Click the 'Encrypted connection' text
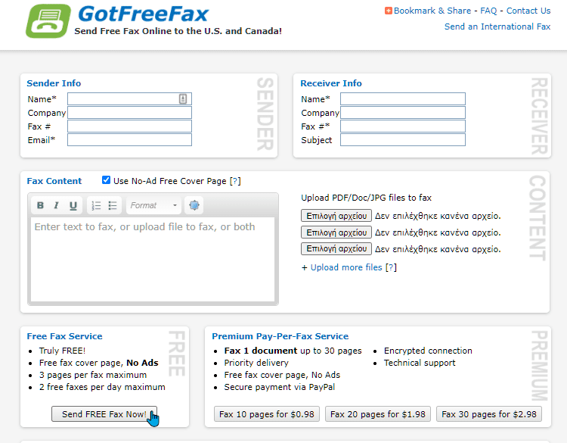This screenshot has width=567, height=443. (428, 351)
